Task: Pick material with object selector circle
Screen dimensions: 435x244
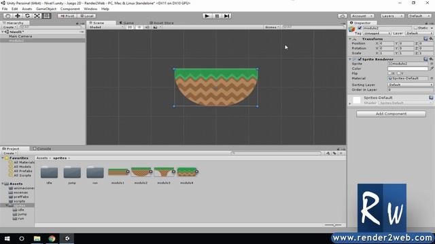Action: tap(432, 79)
